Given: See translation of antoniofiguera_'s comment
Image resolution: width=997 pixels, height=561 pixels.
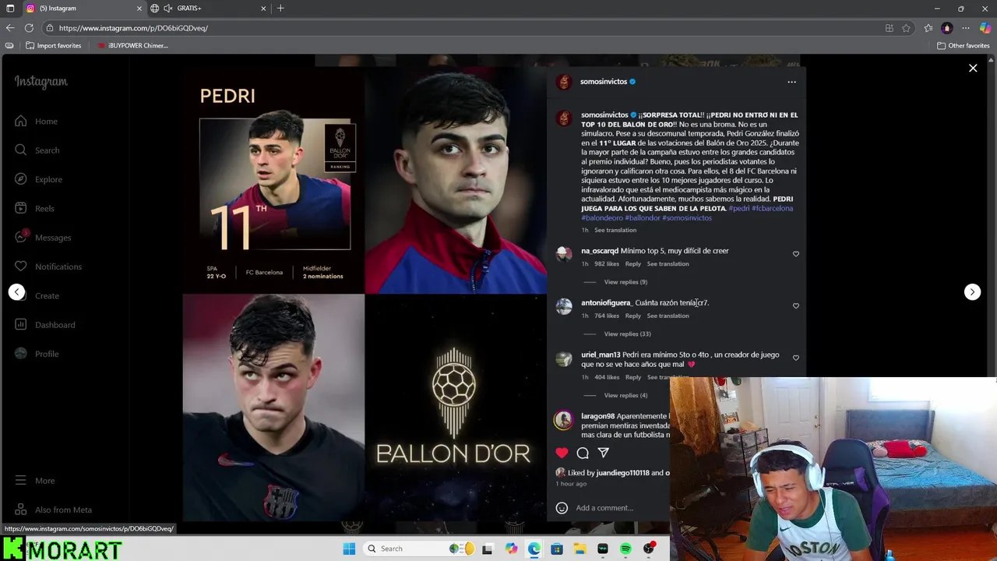Looking at the screenshot, I should point(668,316).
